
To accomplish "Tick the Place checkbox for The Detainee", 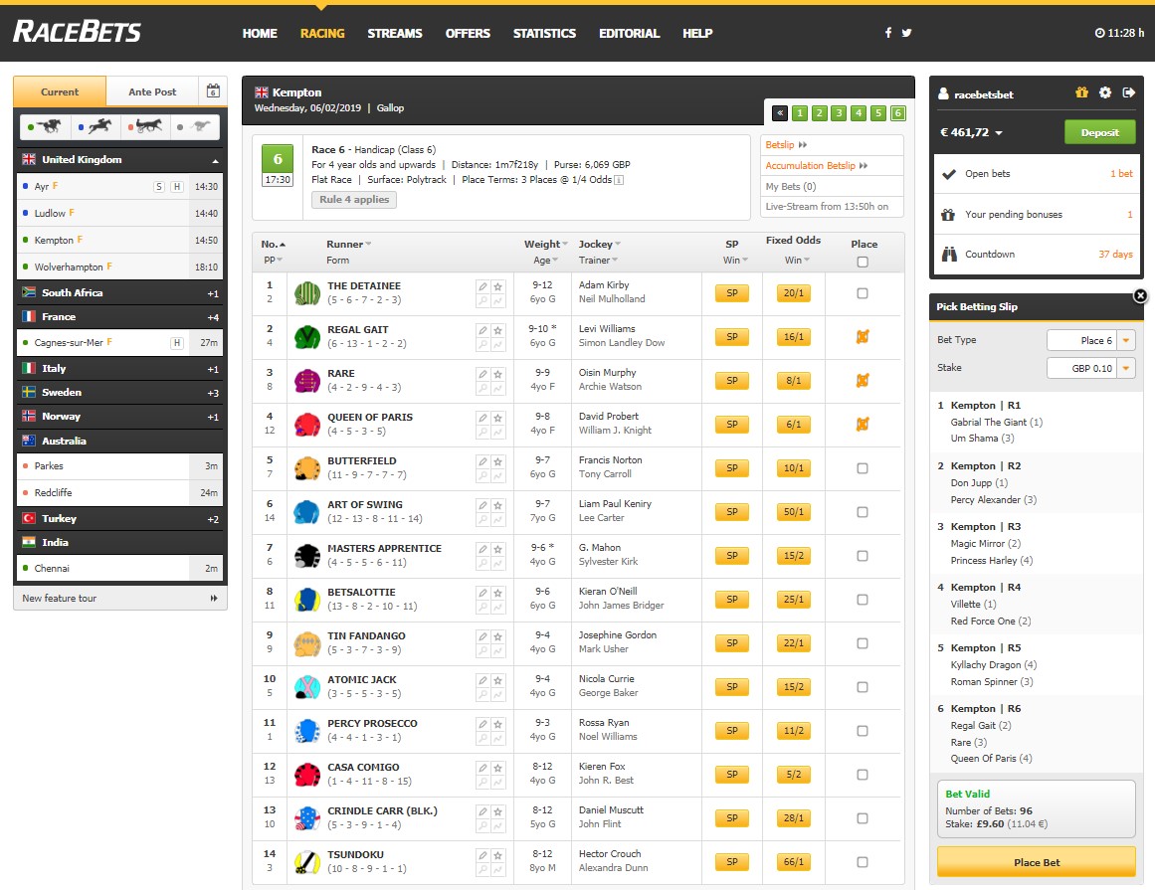I will 863,293.
